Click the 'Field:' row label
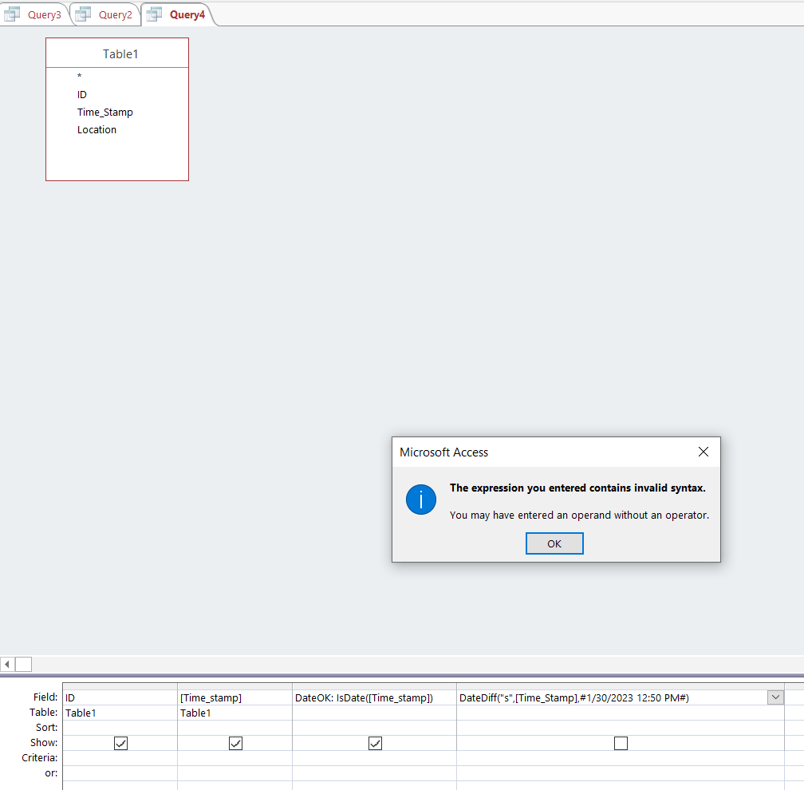This screenshot has height=790, width=804. (45, 697)
